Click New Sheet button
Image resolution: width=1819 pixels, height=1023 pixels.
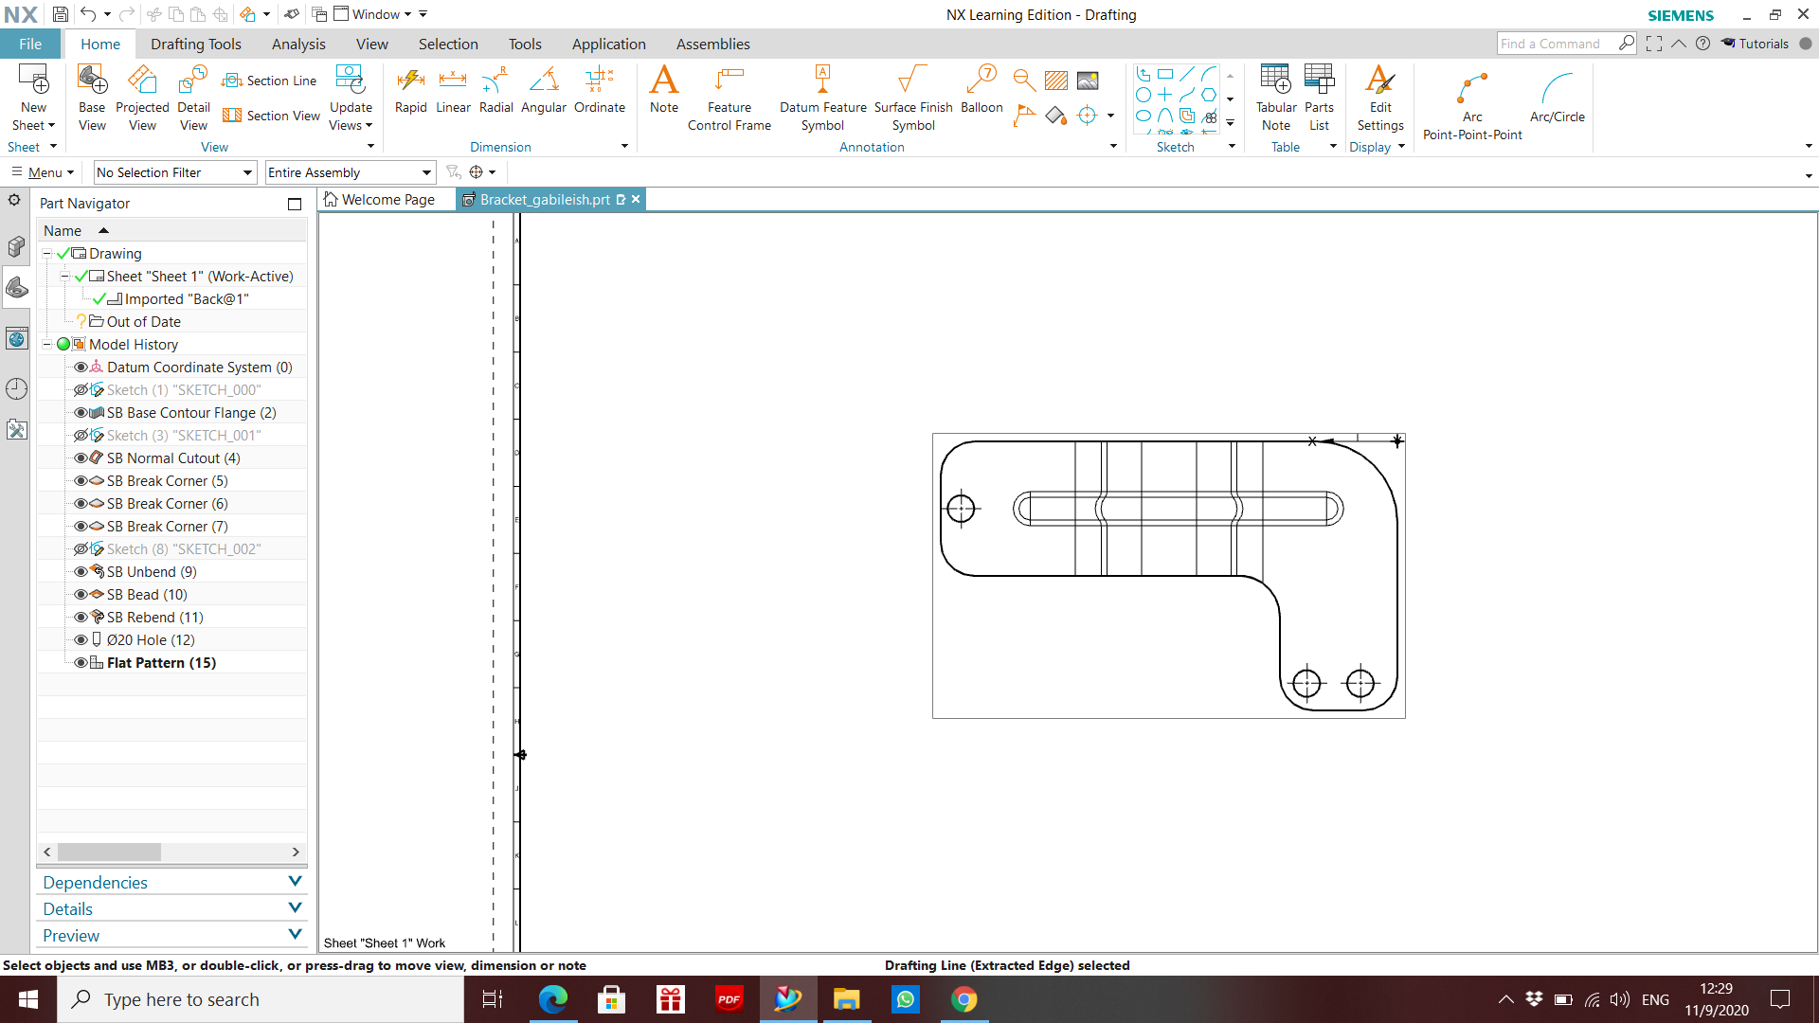pyautogui.click(x=33, y=98)
